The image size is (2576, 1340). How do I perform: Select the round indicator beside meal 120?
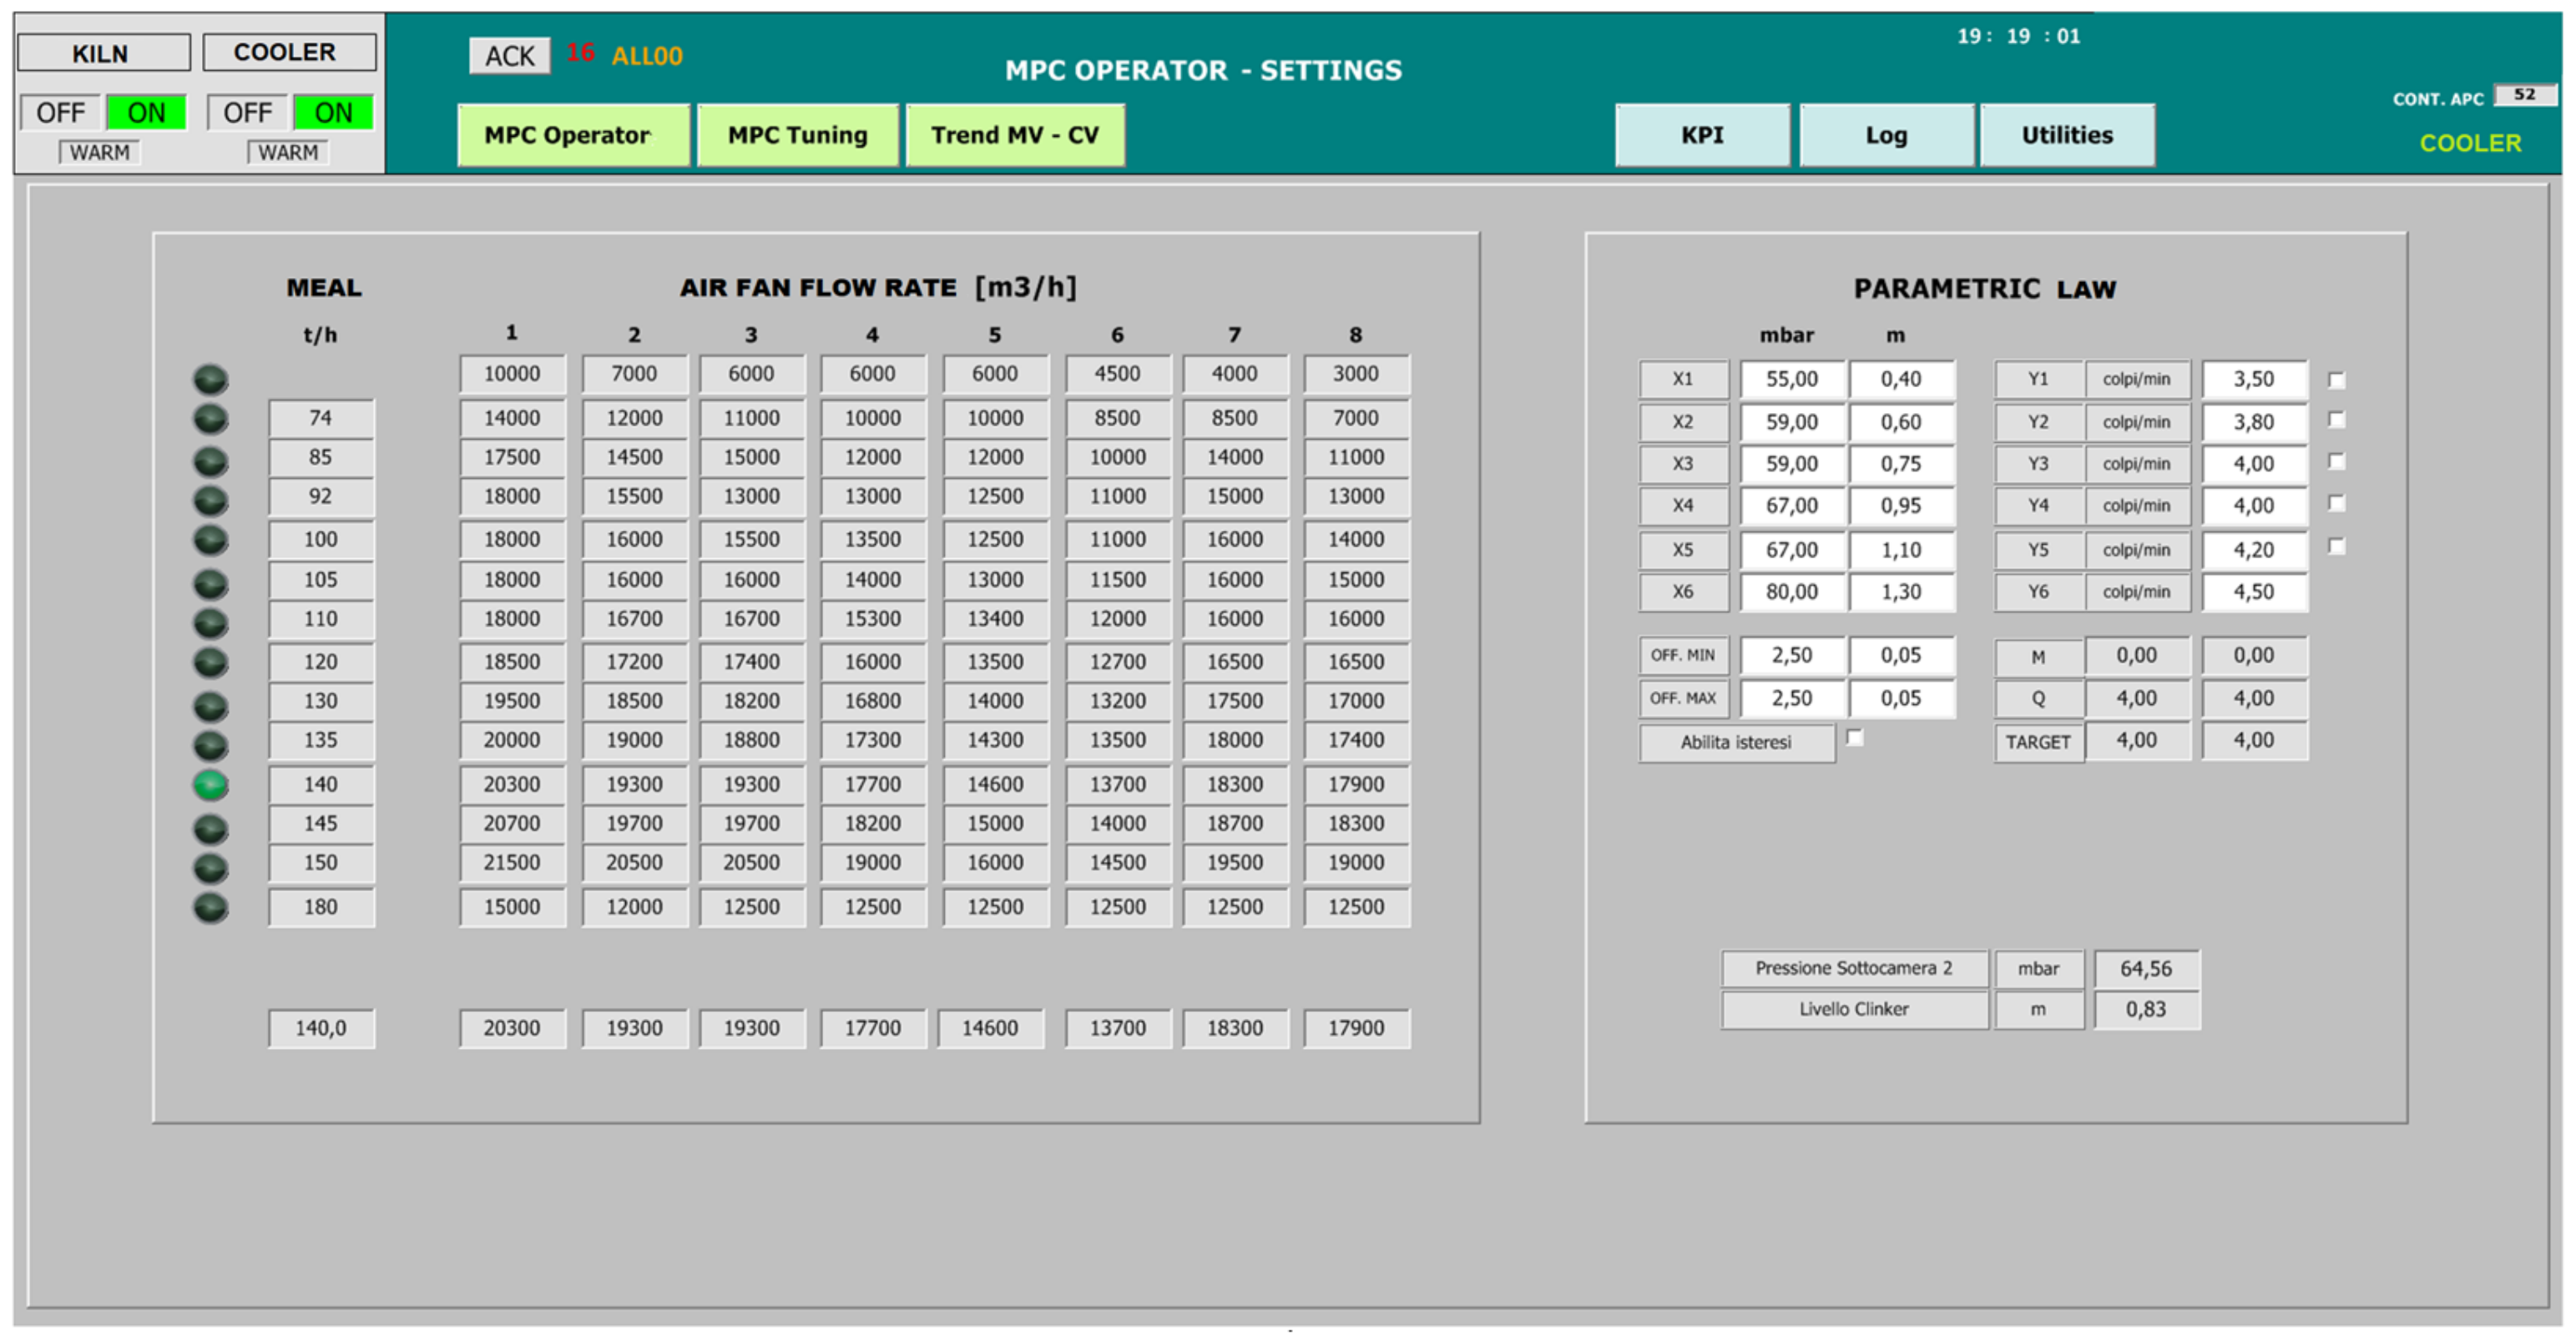point(210,662)
